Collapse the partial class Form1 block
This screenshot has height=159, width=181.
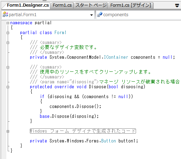[x=8, y=33]
